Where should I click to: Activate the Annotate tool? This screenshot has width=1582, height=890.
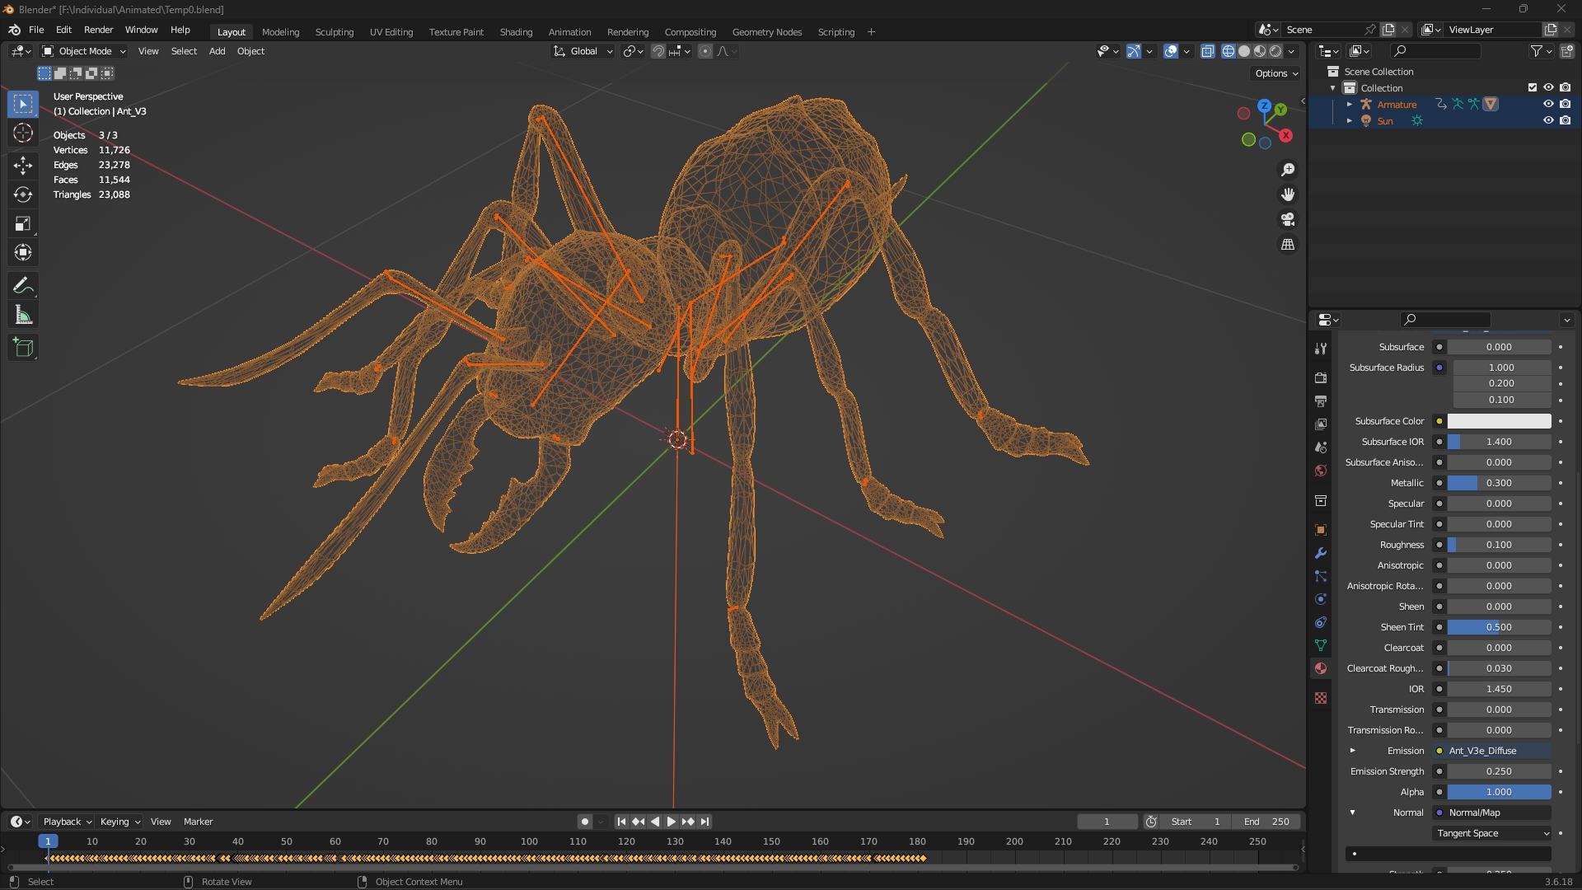tap(23, 286)
